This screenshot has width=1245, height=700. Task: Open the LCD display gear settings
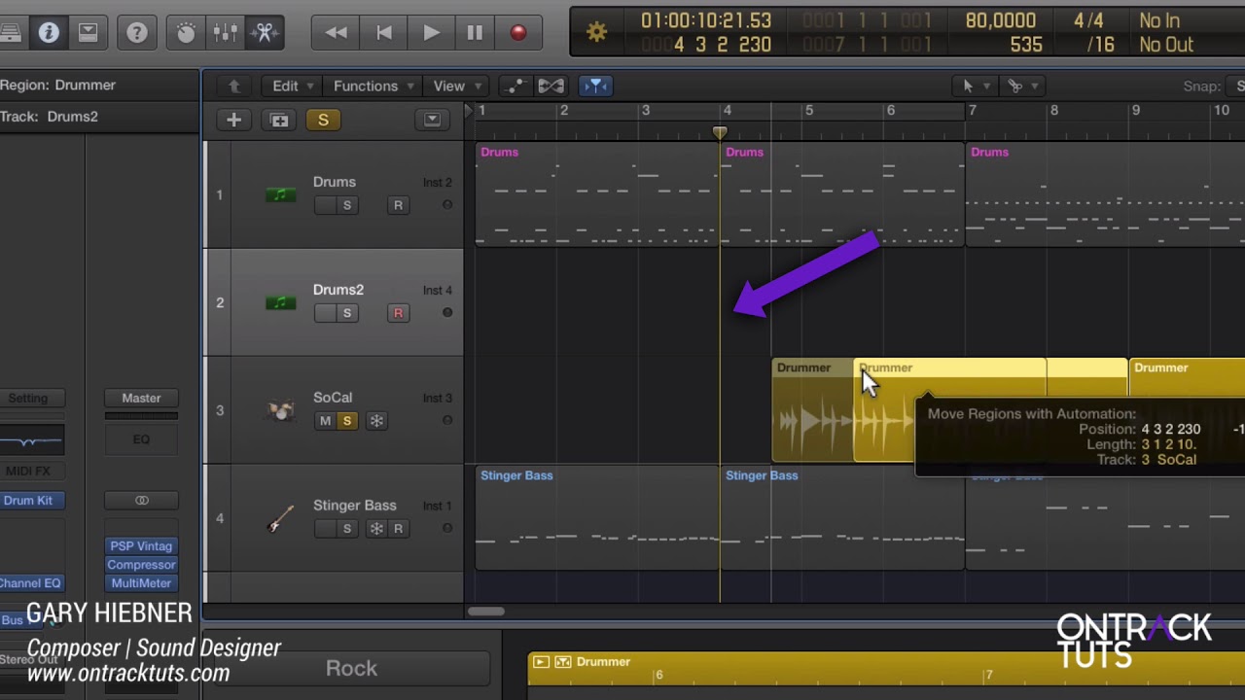596,32
